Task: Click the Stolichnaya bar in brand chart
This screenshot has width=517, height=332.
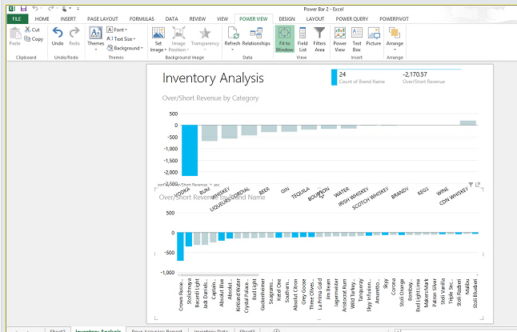Action: [x=189, y=239]
